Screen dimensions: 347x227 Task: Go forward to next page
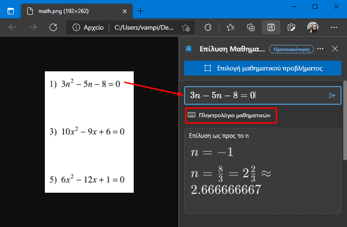[x=33, y=27]
